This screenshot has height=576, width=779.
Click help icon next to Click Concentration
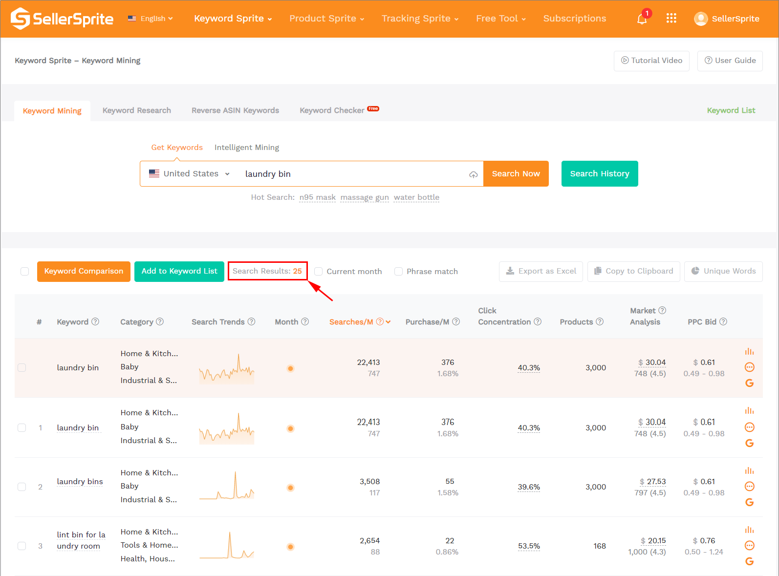[538, 321]
